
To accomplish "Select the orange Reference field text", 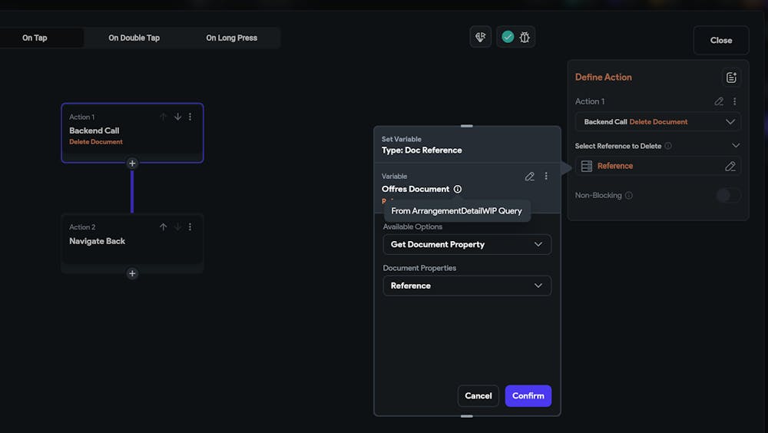I will [x=615, y=166].
